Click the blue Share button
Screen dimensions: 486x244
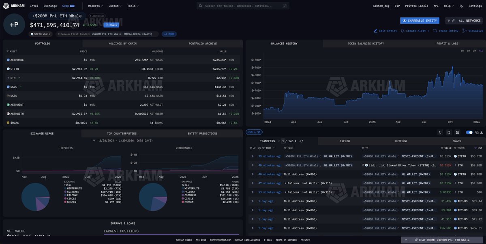point(111,25)
